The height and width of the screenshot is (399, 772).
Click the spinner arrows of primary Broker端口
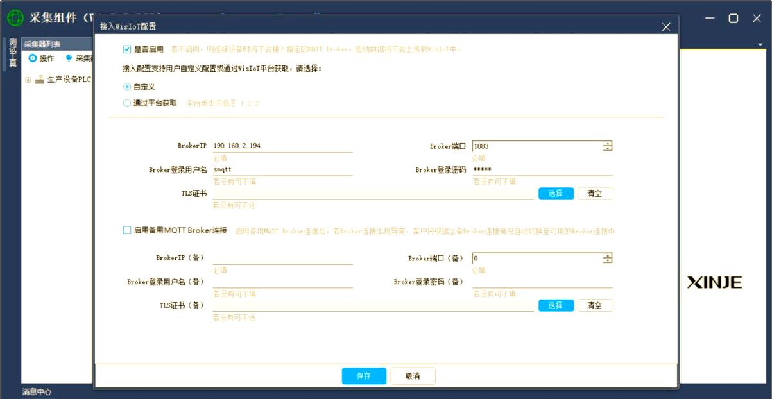click(x=607, y=146)
